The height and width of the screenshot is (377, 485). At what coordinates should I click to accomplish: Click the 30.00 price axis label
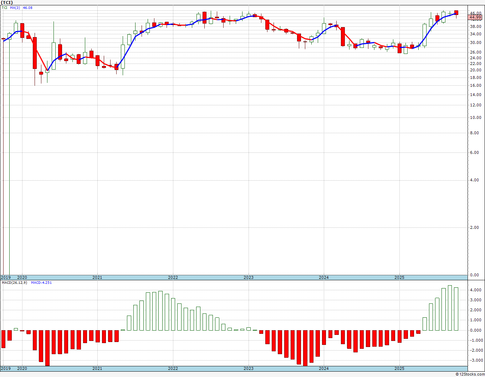pos(475,43)
